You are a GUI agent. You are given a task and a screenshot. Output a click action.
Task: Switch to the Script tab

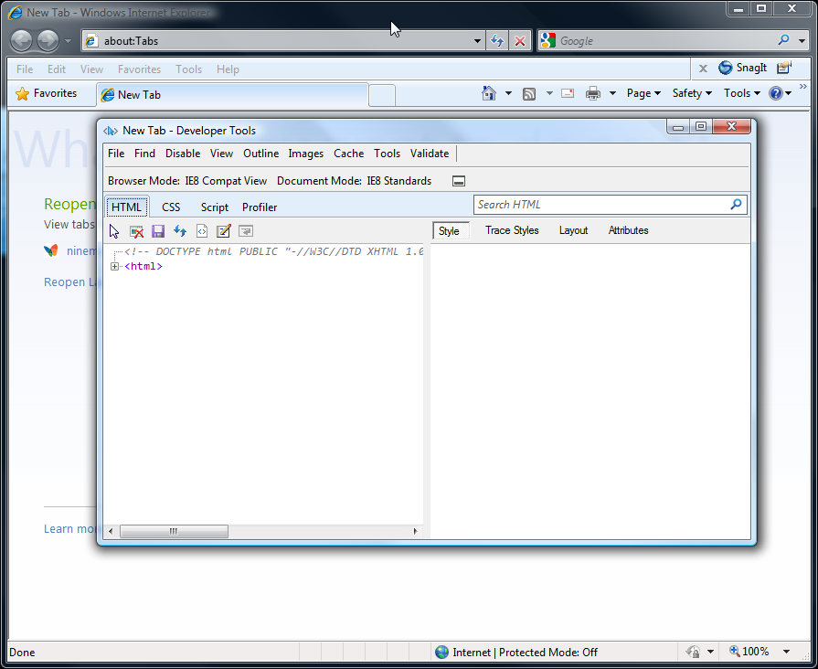(215, 207)
